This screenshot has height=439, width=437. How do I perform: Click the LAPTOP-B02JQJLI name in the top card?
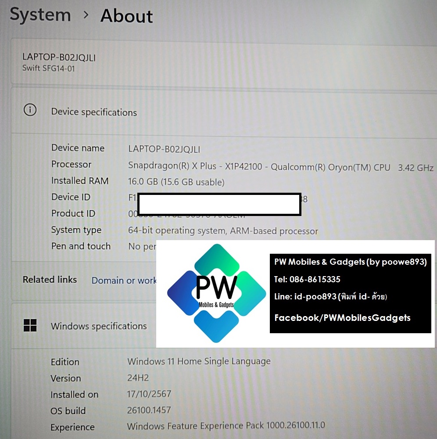pyautogui.click(x=59, y=58)
